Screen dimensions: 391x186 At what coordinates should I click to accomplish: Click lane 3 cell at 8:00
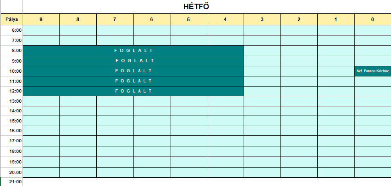tap(262, 51)
